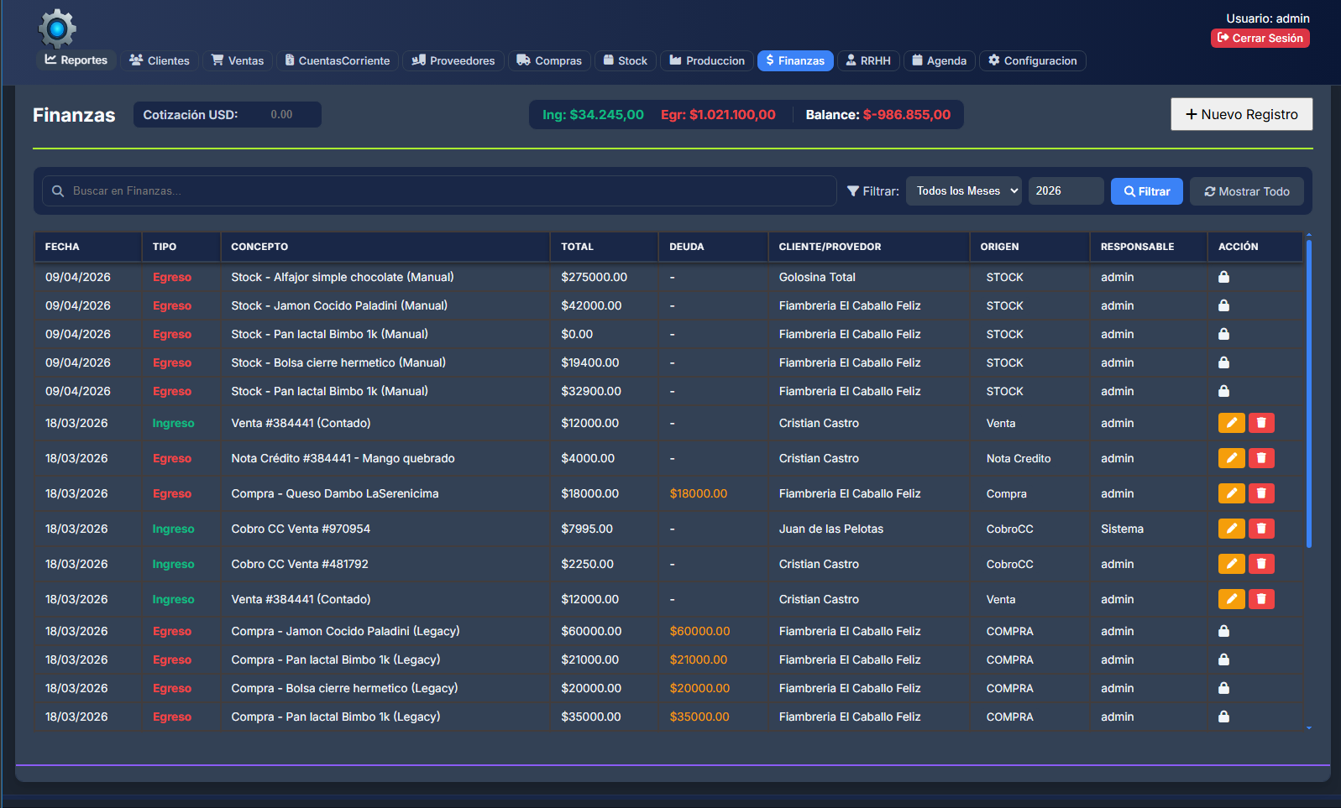Switch to CuentasCorriente tab
The height and width of the screenshot is (808, 1341).
point(338,60)
